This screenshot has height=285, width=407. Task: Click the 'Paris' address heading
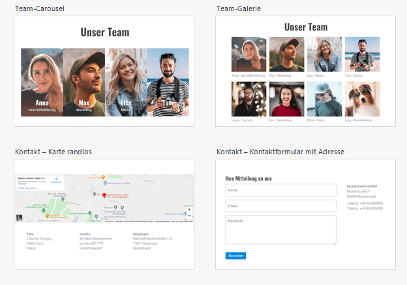(x=30, y=234)
